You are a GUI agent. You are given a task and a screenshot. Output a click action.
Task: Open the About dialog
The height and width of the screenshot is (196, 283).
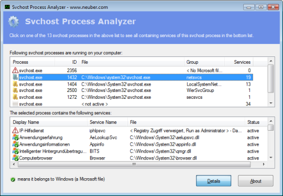coord(256,181)
